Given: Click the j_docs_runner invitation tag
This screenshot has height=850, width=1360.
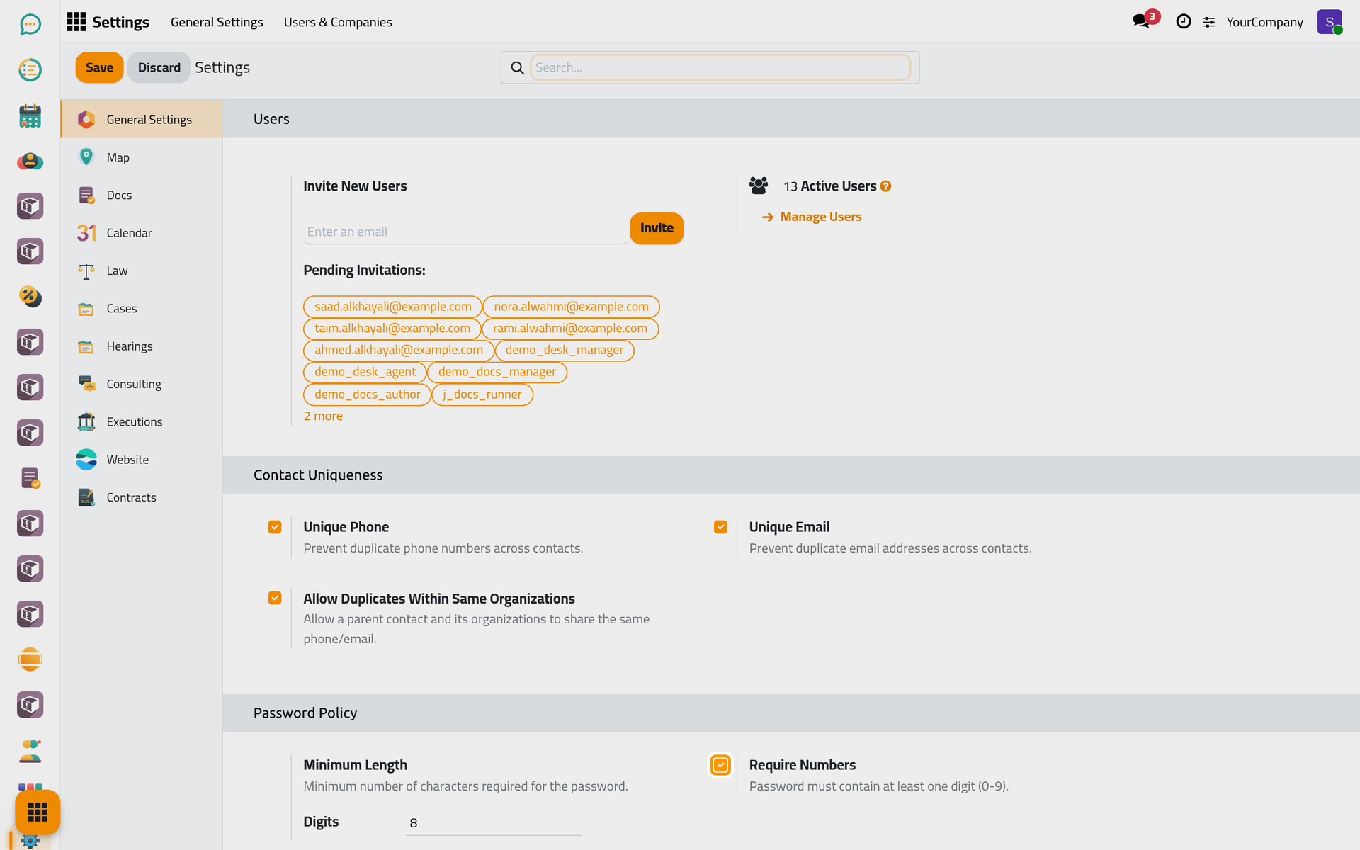Looking at the screenshot, I should pos(482,395).
